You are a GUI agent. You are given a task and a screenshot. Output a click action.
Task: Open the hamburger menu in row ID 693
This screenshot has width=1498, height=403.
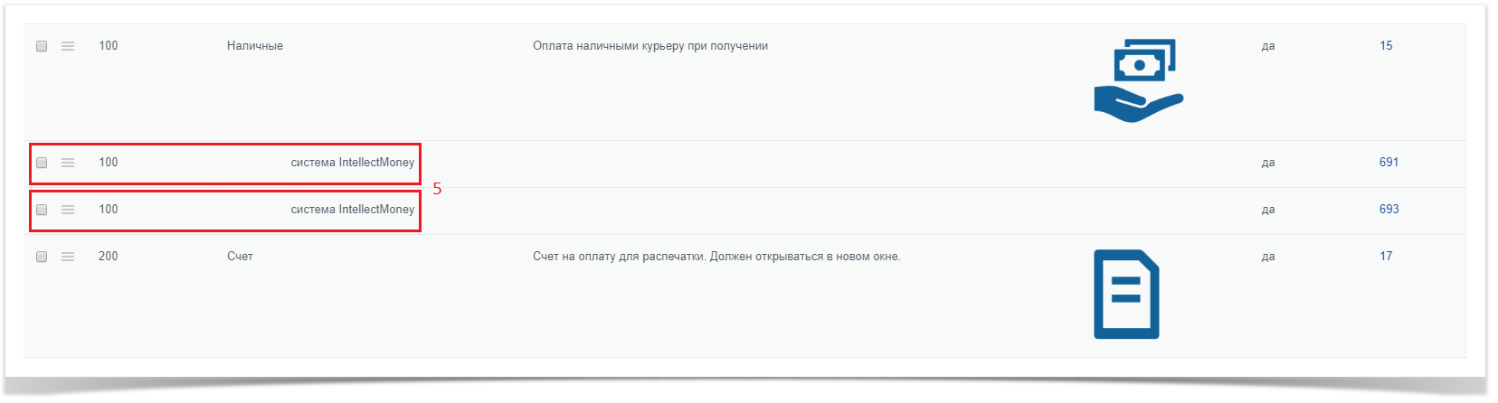(68, 210)
